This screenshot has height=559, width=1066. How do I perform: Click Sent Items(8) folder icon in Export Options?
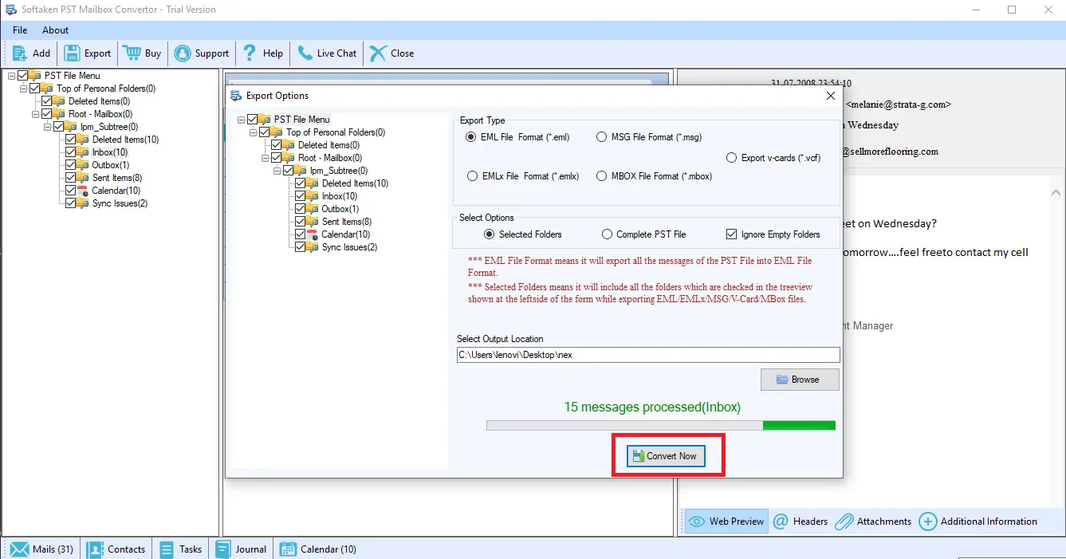coord(313,222)
